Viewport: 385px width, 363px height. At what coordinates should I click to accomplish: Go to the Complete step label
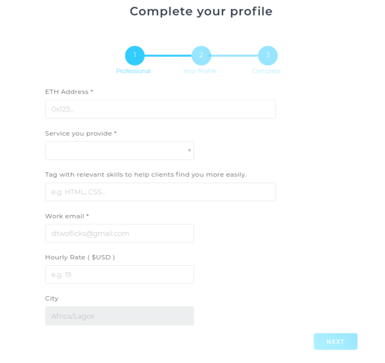266,71
